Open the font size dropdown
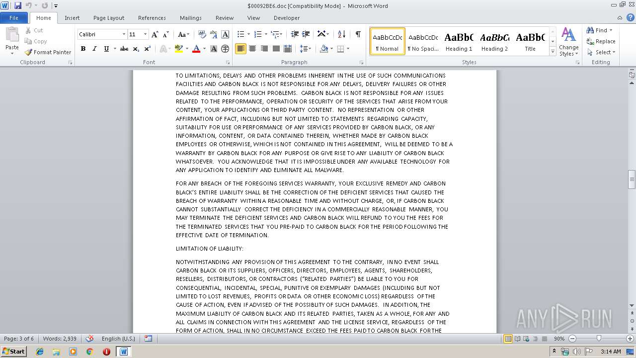The height and width of the screenshot is (358, 636). (145, 34)
